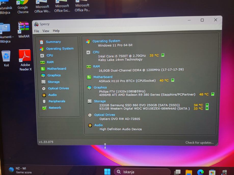Open the WinRAR desktop shortcut

click(24, 30)
